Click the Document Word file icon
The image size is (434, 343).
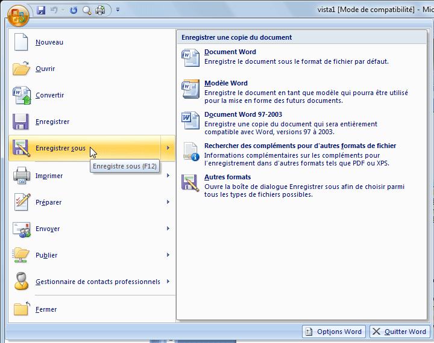tap(190, 58)
